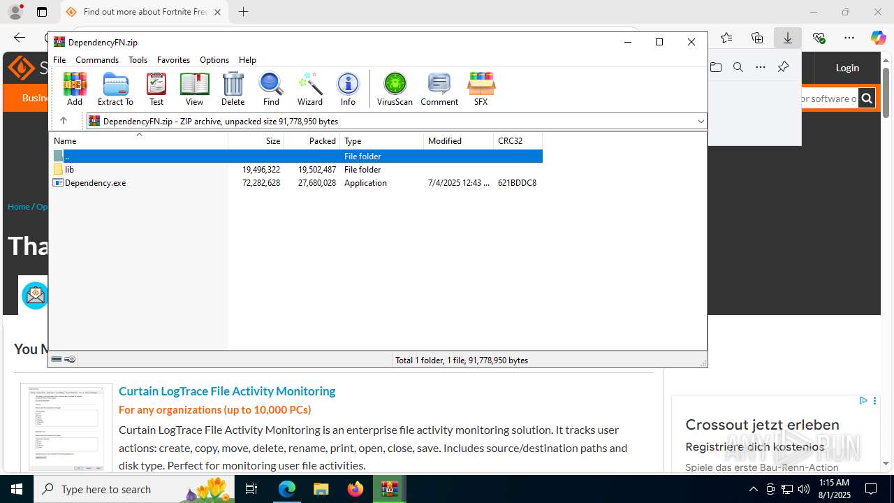Go up one folder level arrow
894x503 pixels.
pyautogui.click(x=63, y=121)
